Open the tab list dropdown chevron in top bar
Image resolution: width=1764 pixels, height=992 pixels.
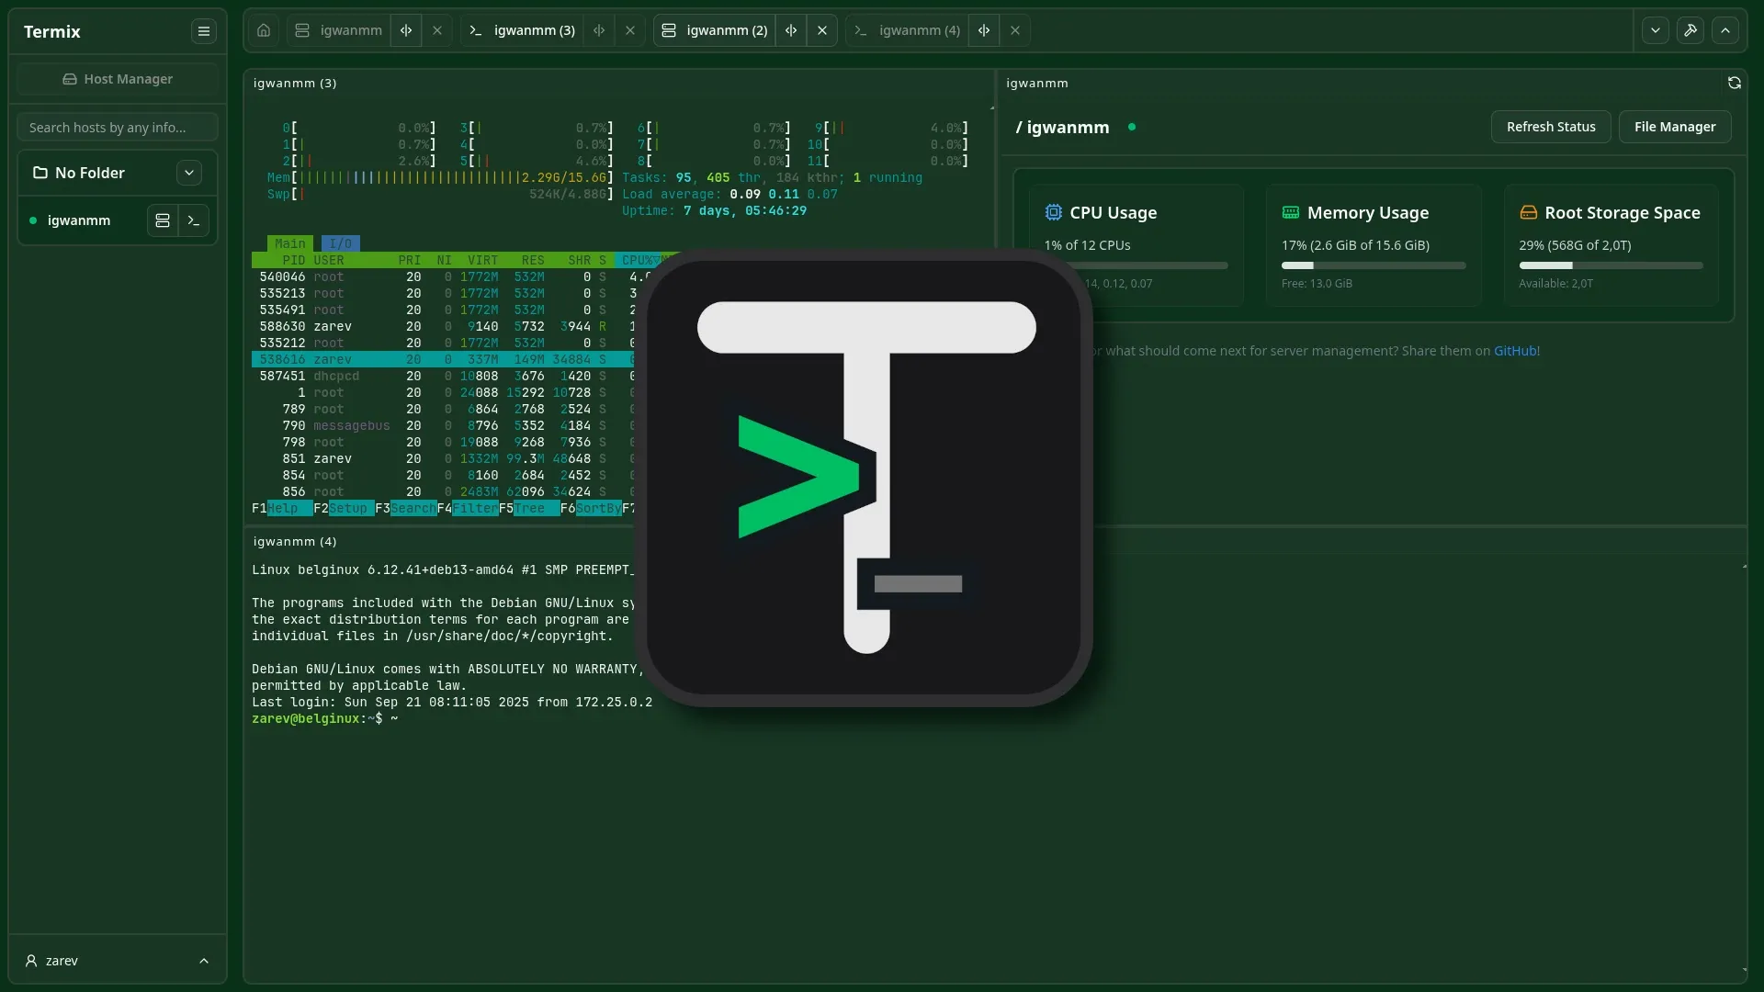pyautogui.click(x=1655, y=30)
